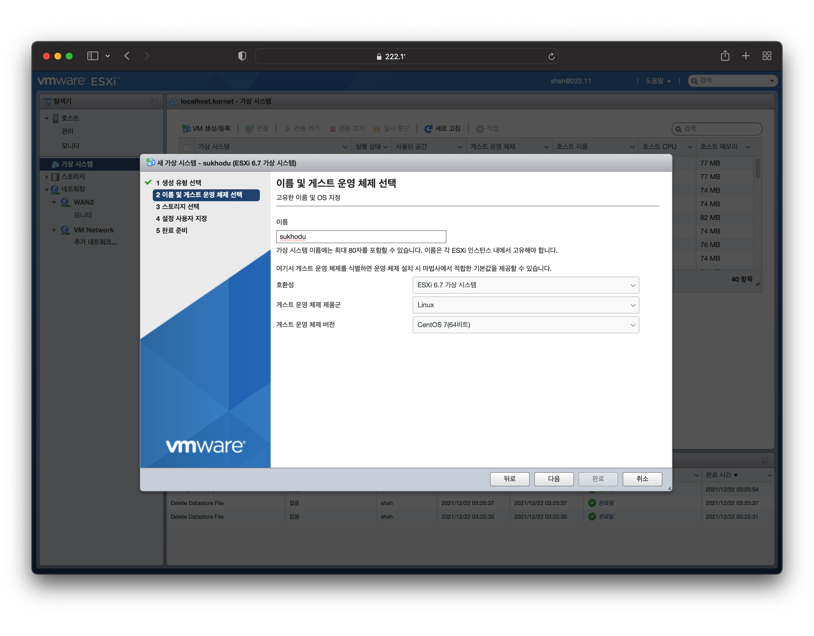Click the VM 생성/등록 toolbar icon
The image size is (814, 636).
[x=186, y=129]
